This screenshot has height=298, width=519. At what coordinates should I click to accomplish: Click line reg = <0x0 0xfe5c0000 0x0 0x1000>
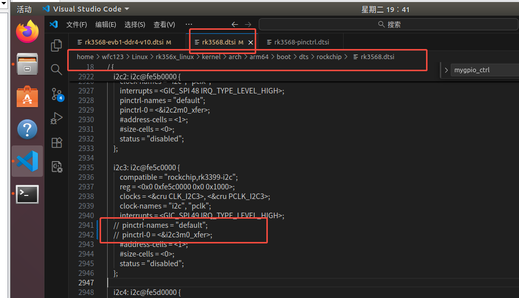177,187
